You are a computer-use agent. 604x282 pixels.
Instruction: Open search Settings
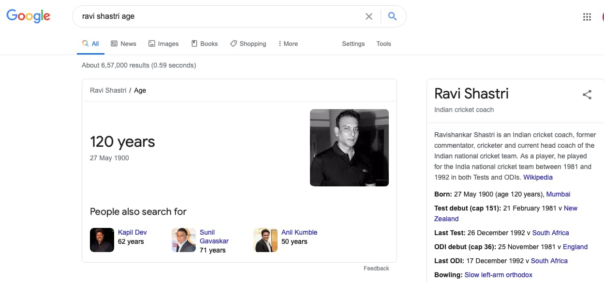354,43
